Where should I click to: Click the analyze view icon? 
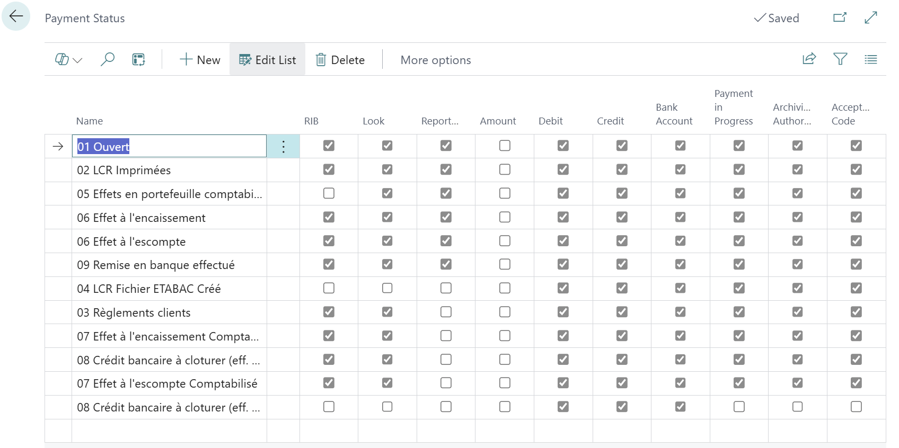(x=138, y=60)
